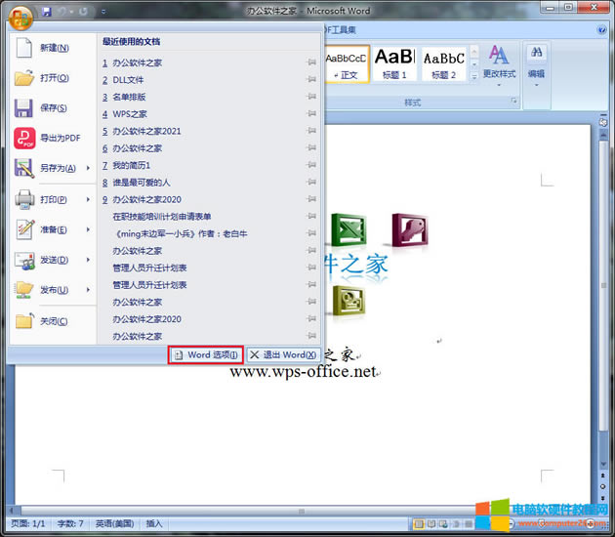
Task: Click the 英语(美国) language indicator
Action: coord(114,523)
